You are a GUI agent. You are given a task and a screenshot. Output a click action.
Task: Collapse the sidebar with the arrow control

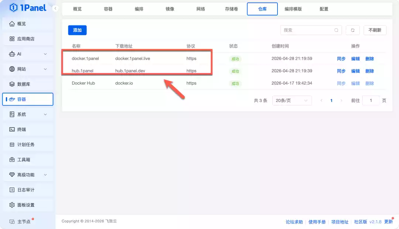click(55, 8)
